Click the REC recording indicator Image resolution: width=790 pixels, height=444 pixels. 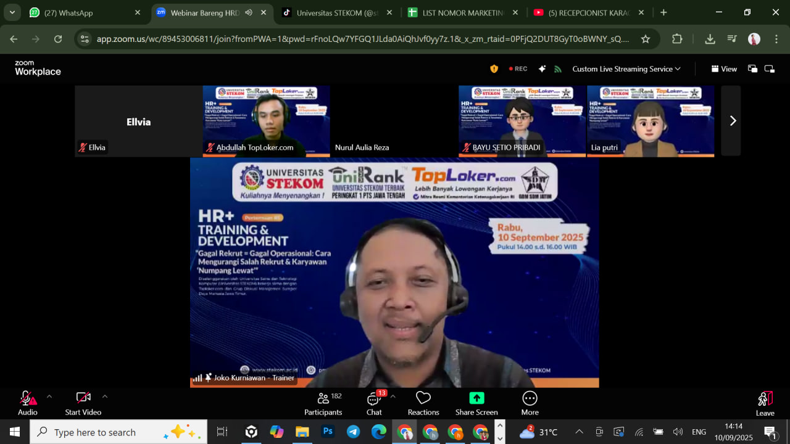click(x=518, y=69)
